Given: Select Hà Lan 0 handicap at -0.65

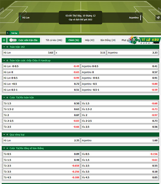Looking at the screenshot, I should point(41,72).
